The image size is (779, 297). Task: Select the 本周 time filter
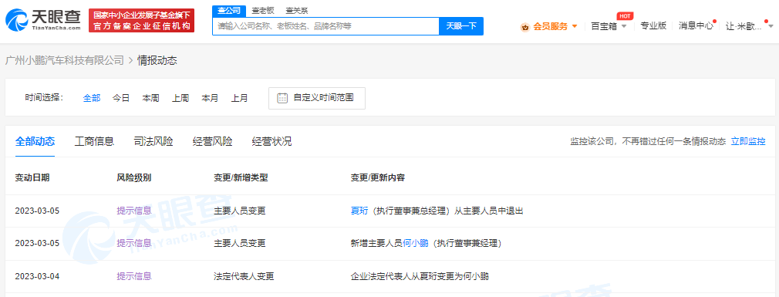(x=150, y=98)
